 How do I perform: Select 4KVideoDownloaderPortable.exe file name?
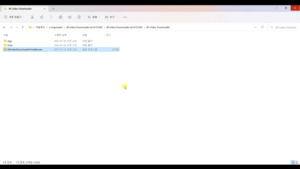[25, 49]
